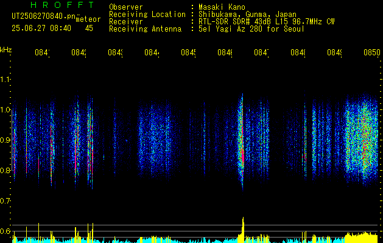Select the file name UT2506270840.pn
Screen dimensions: 383x243
pos(44,16)
